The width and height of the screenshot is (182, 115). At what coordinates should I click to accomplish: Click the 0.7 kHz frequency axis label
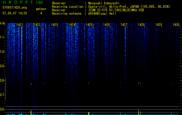click(x=2, y=95)
